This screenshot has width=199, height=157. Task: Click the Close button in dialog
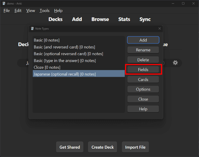143,99
